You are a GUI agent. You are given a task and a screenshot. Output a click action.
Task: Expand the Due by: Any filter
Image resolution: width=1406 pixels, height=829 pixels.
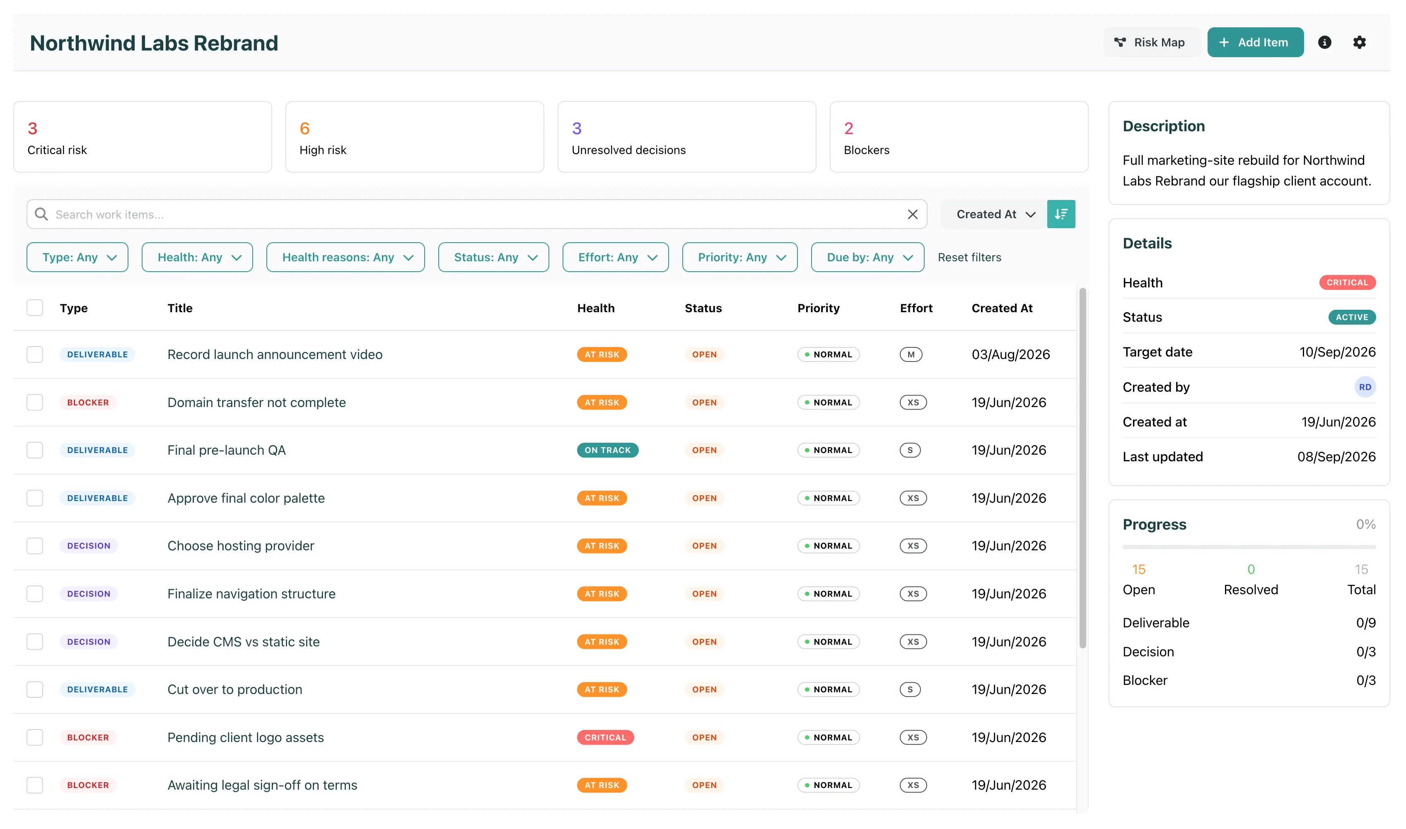(x=867, y=258)
